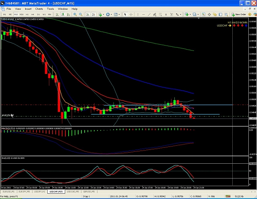Switch to EURUSD,M1 chart tab
Viewport: 257px width, 199px height.
point(9,192)
